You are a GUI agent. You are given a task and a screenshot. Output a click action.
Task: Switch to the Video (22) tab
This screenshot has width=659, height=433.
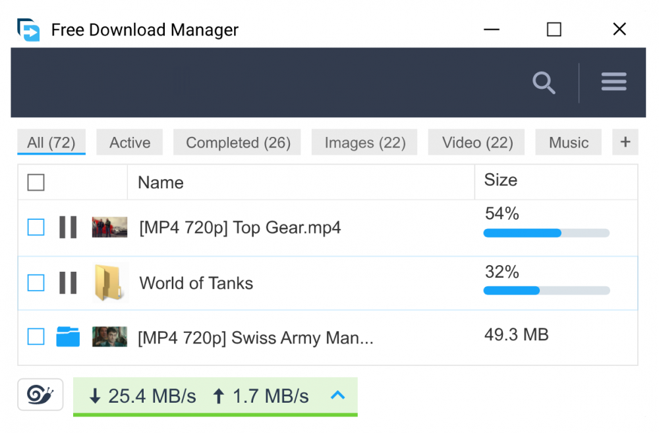click(477, 143)
